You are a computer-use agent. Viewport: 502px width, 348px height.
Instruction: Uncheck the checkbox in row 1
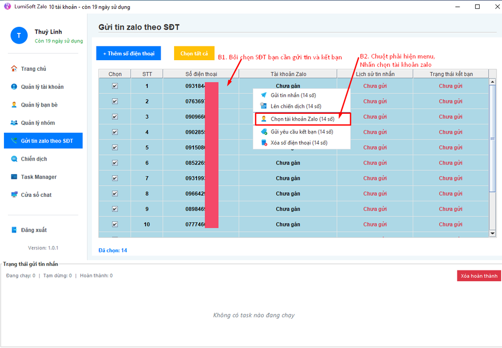(115, 86)
